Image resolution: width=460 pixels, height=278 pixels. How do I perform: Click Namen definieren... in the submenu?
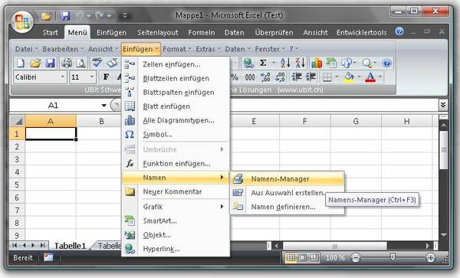(x=287, y=207)
